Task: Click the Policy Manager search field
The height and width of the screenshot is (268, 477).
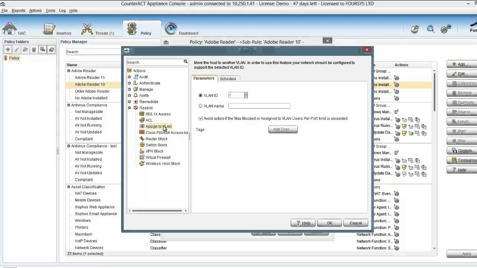Action: [x=94, y=52]
